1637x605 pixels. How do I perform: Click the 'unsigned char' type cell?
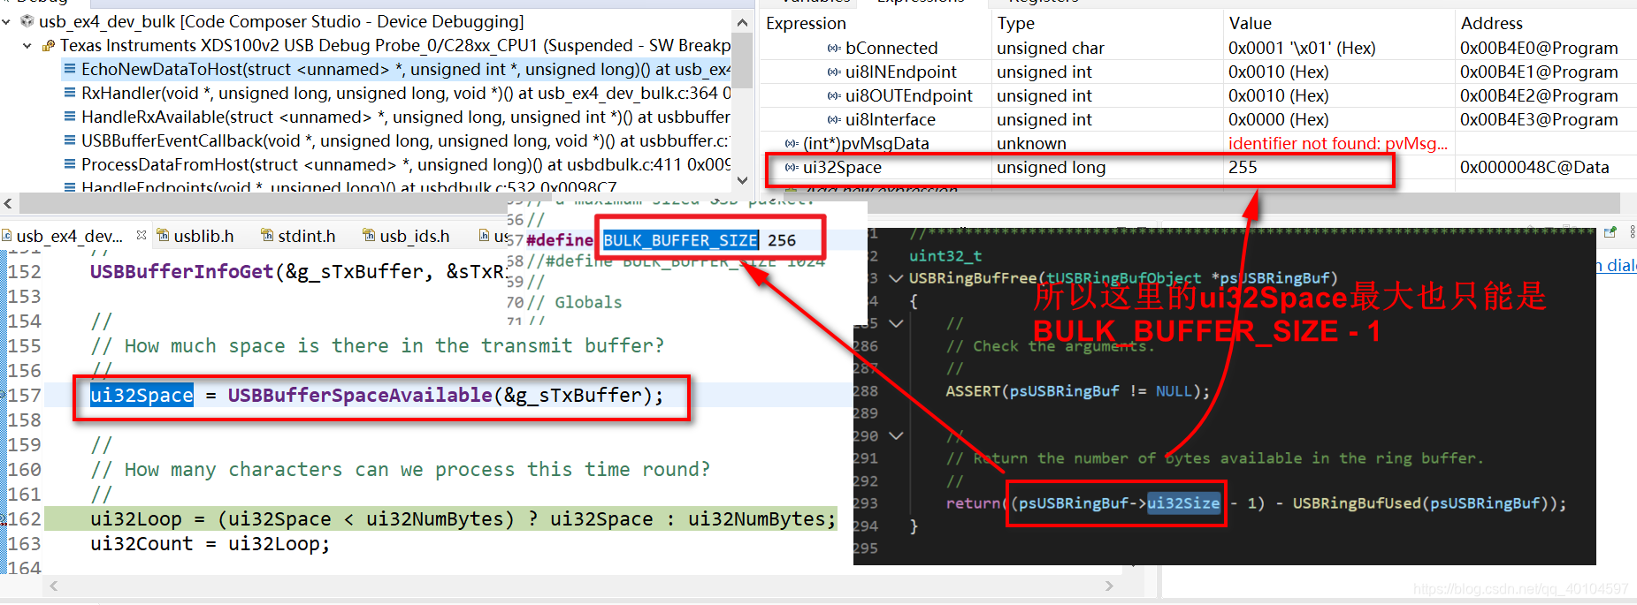coord(1051,48)
